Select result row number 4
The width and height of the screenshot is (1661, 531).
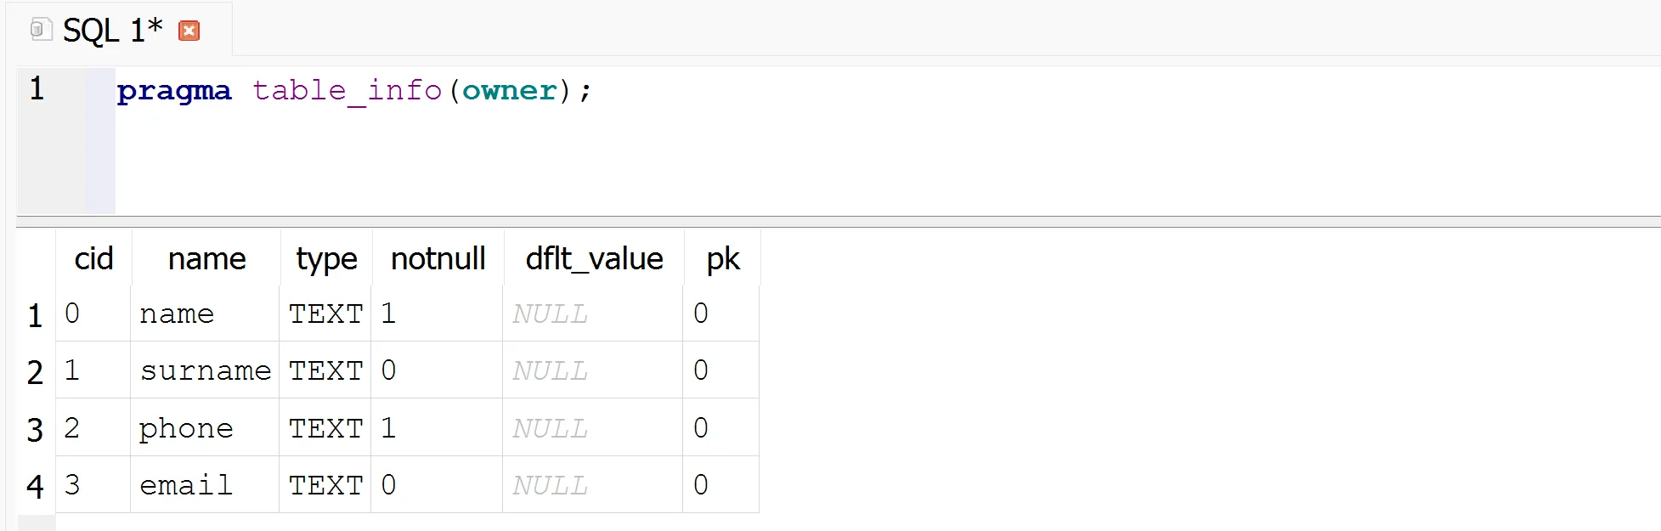pos(35,486)
